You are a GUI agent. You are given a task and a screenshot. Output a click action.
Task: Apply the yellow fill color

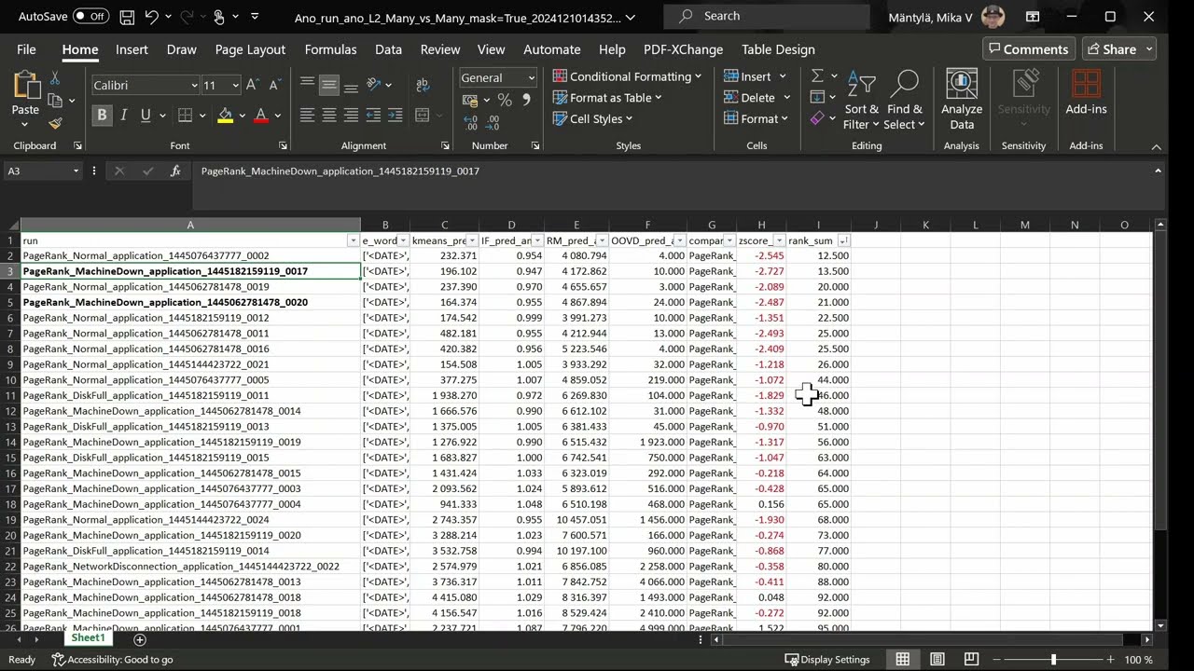(225, 116)
